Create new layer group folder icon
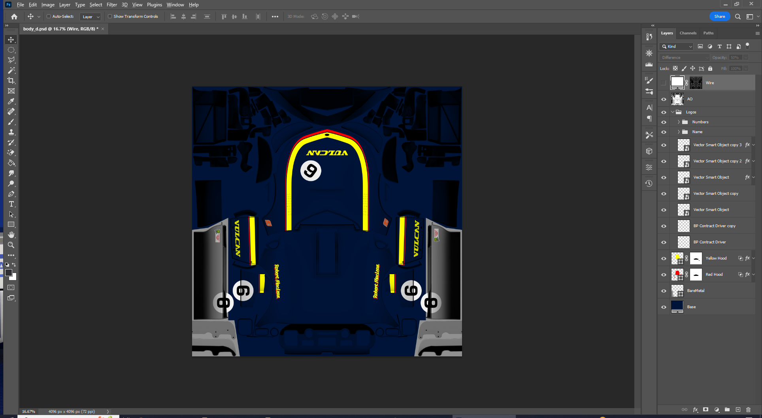 click(x=727, y=410)
